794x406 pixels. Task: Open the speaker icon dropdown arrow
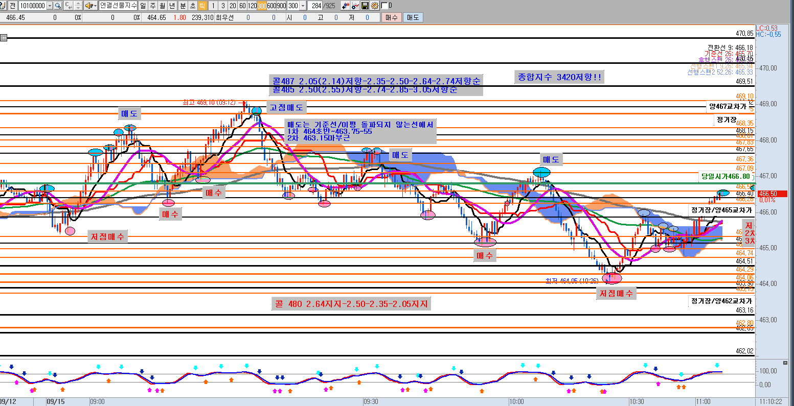[x=96, y=6]
